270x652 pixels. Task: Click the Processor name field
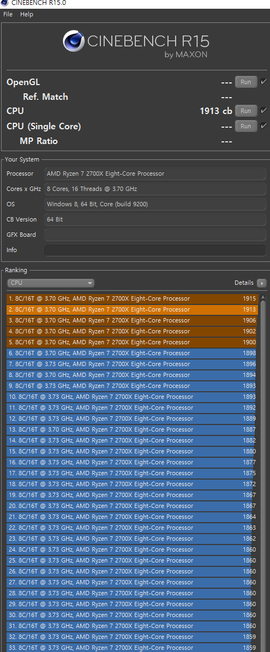pyautogui.click(x=155, y=174)
